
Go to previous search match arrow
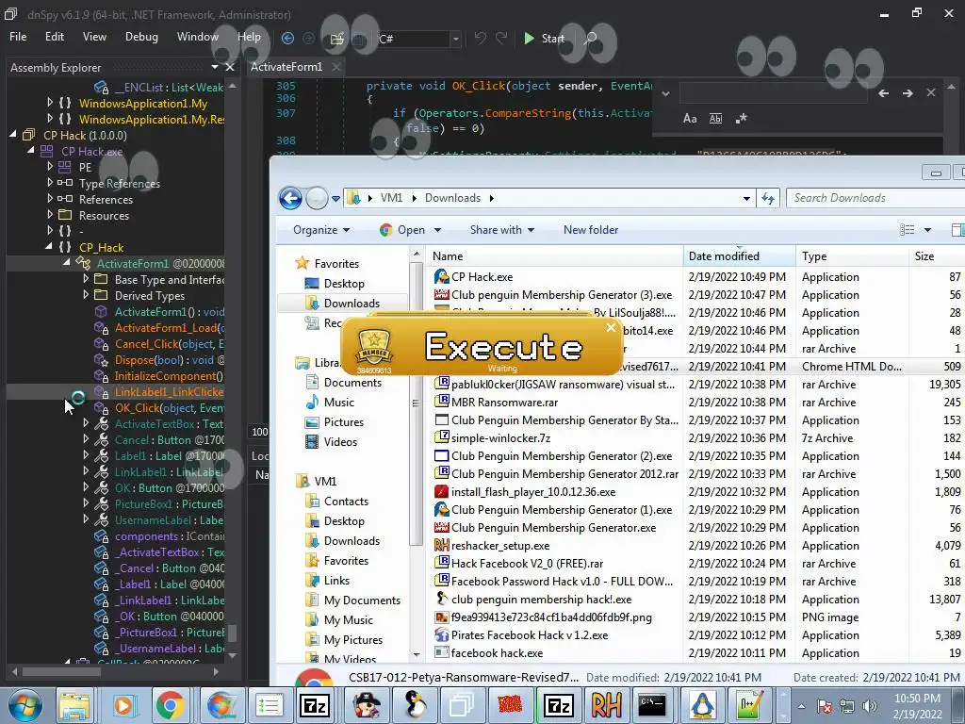click(x=884, y=93)
